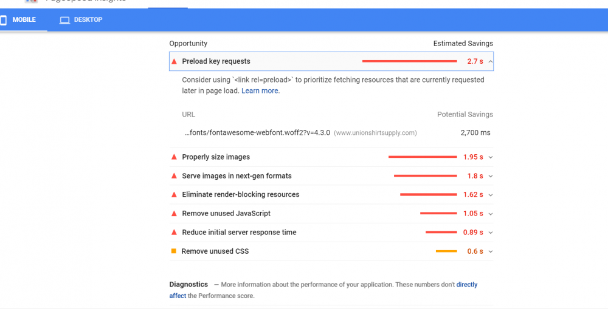The image size is (608, 309).
Task: Open the Learn more link
Action: (x=260, y=91)
